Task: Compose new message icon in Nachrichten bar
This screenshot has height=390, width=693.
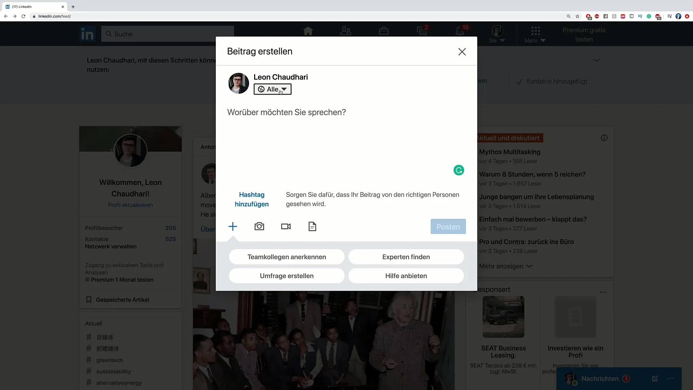Action: point(655,378)
